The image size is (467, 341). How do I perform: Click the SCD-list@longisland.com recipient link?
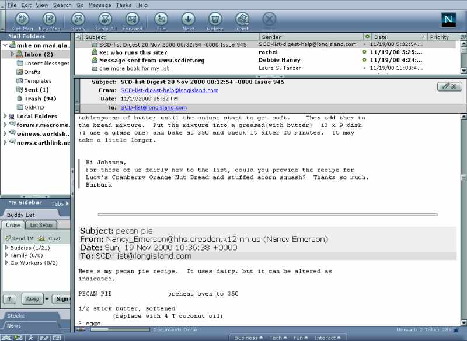tap(154, 107)
